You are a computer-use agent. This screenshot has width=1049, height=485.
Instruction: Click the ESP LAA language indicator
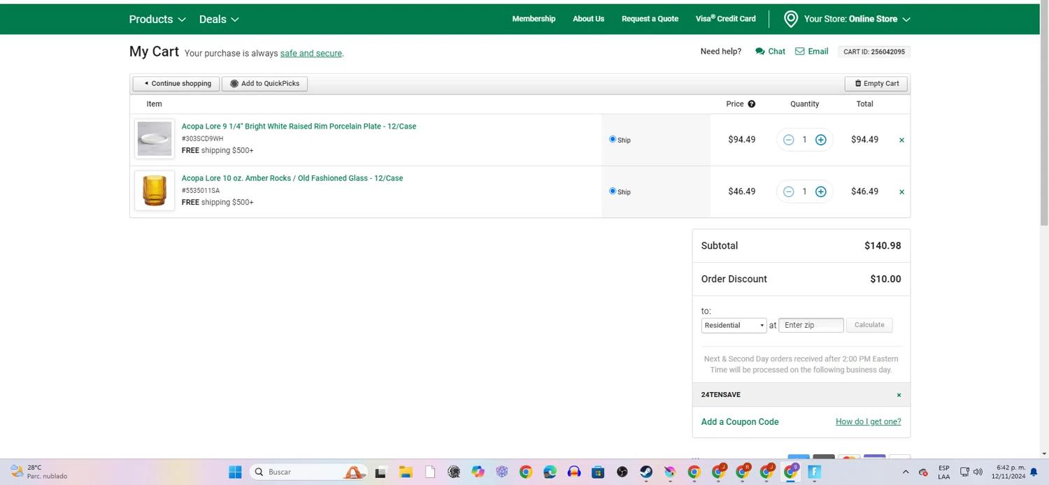pos(944,472)
